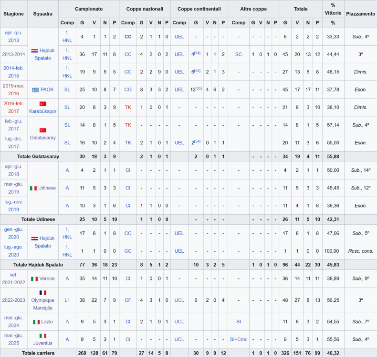Open the mar.-giu. 2019 season link
Image resolution: width=377 pixels, height=357 pixels.
tap(13, 188)
